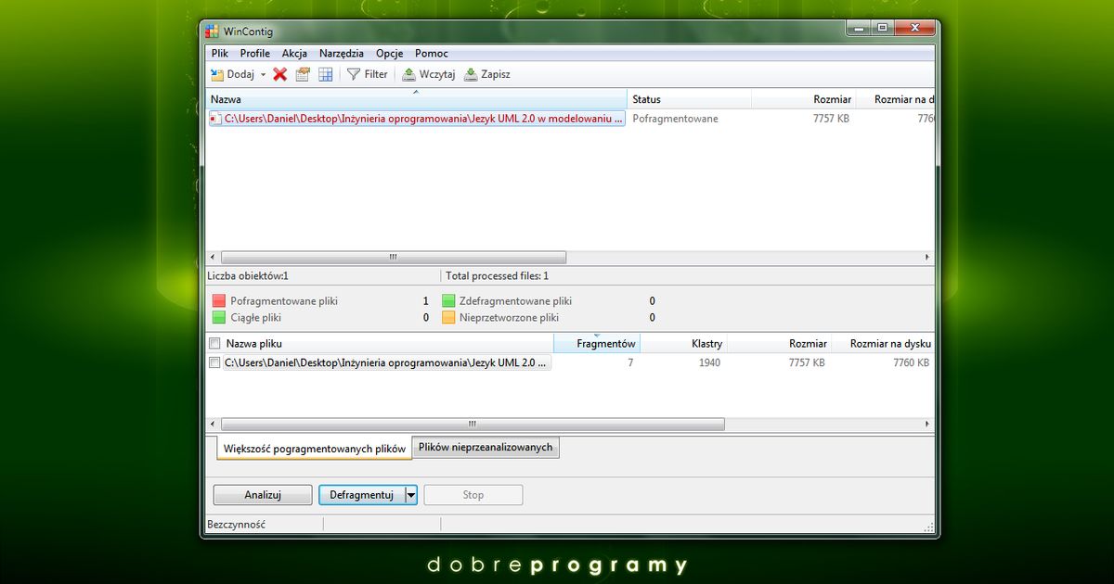Sort by the Nazwa column header
Screen dimensions: 1114x584
417,99
